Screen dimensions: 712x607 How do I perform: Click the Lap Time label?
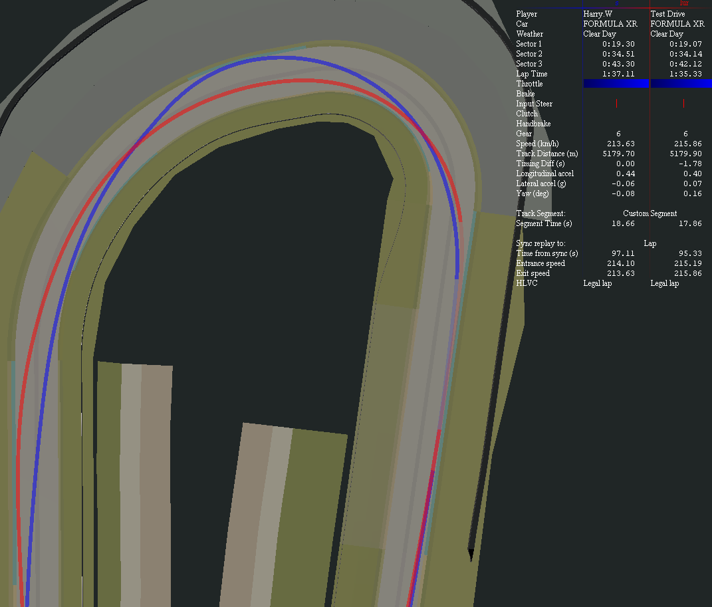pos(532,74)
